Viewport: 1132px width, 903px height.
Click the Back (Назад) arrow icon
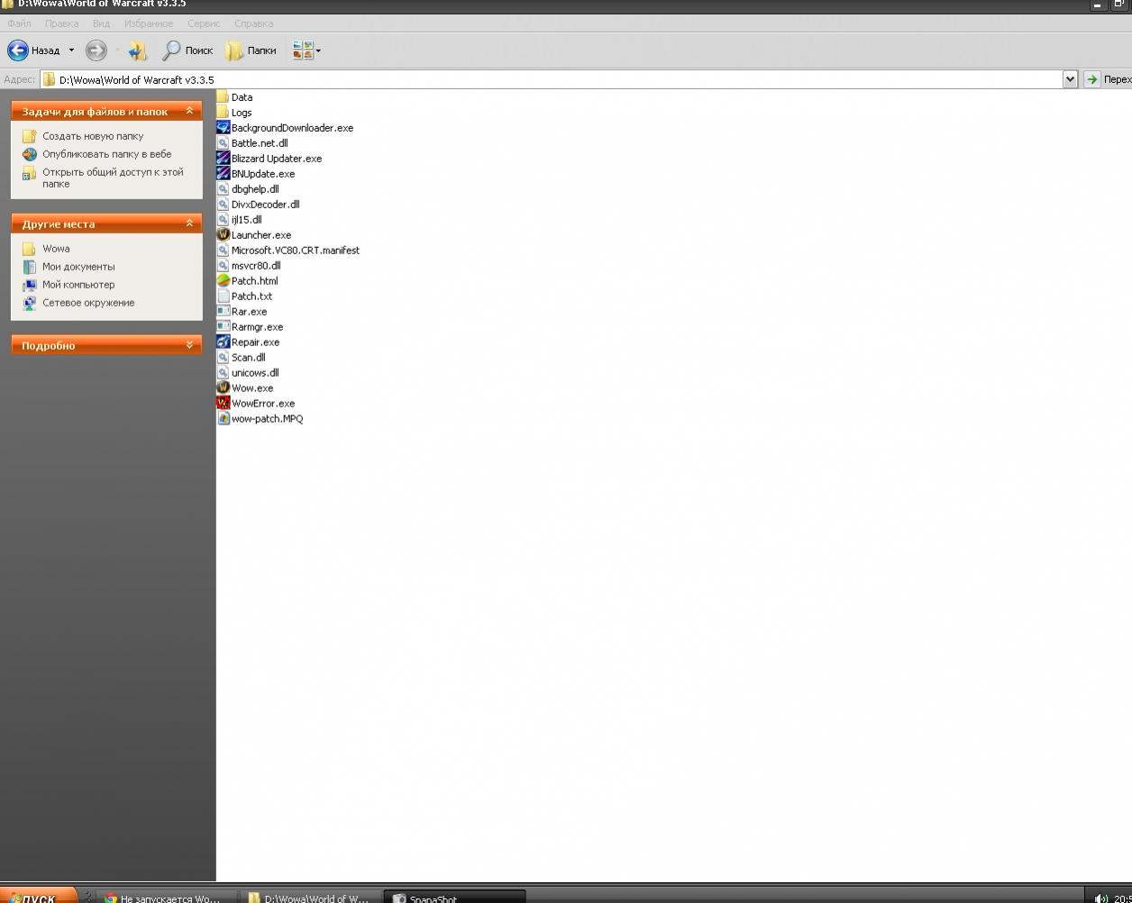coord(18,50)
